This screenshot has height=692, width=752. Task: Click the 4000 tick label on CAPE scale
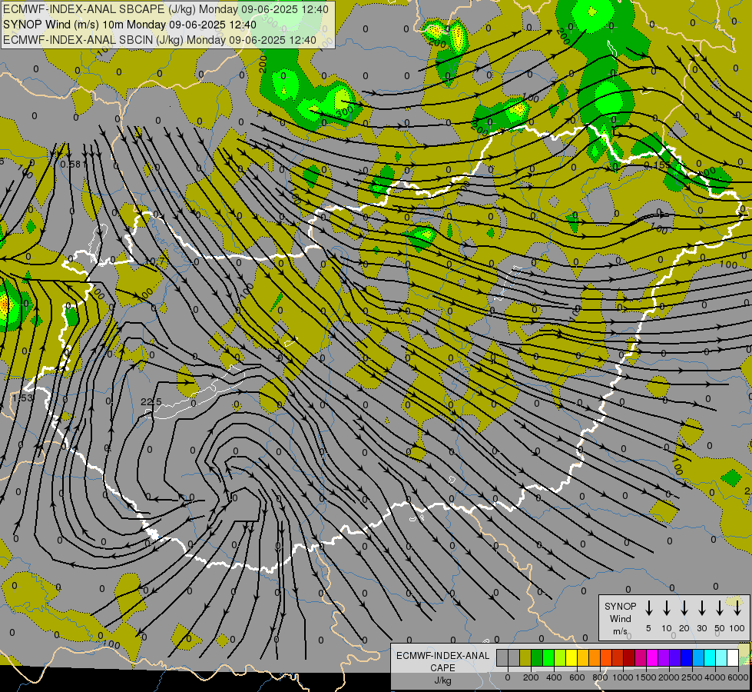(x=715, y=677)
